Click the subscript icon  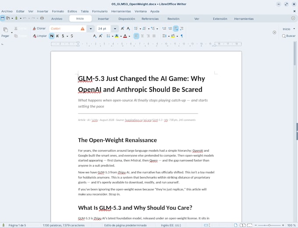[95, 36]
